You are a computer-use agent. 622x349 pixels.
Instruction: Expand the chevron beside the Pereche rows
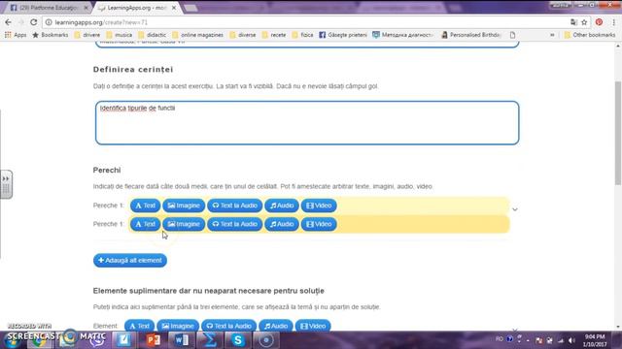click(515, 209)
